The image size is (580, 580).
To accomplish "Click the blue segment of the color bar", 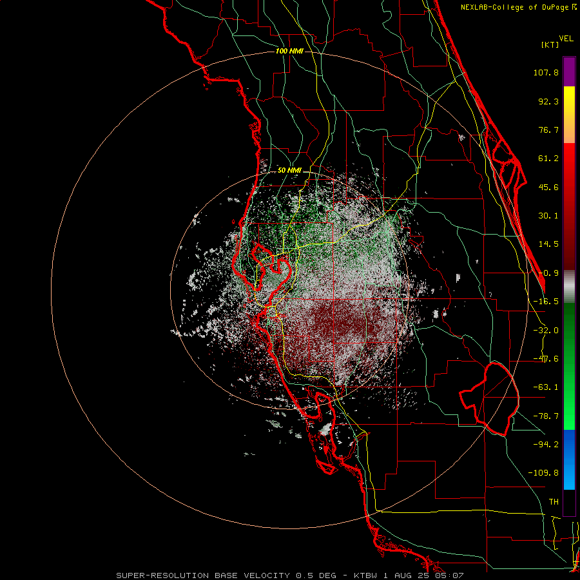I will (569, 459).
